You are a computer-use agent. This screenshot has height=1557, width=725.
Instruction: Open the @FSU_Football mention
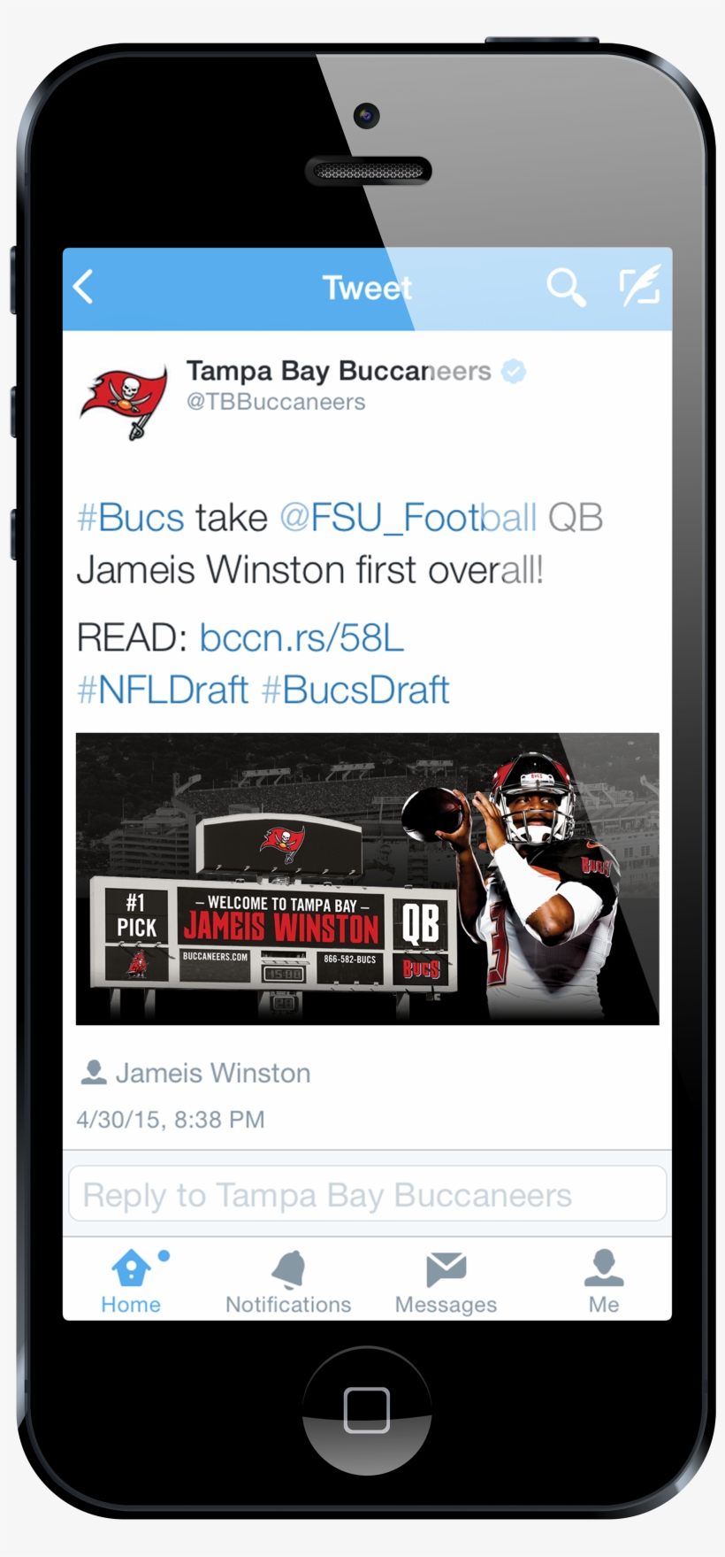point(408,518)
